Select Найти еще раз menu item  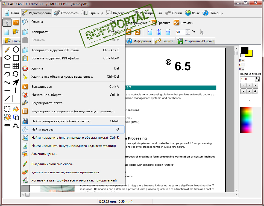click(73, 129)
